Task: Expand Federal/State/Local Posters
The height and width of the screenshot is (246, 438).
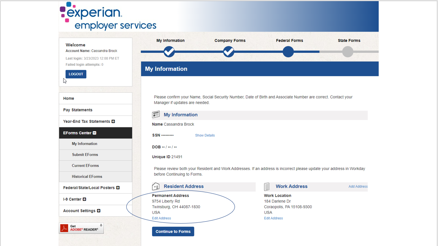Action: (118, 187)
